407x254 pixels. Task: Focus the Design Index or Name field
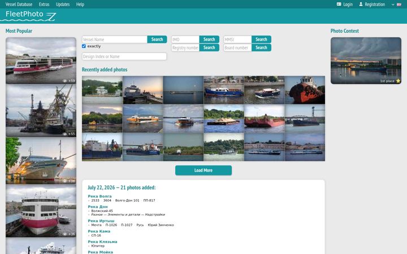tap(124, 56)
